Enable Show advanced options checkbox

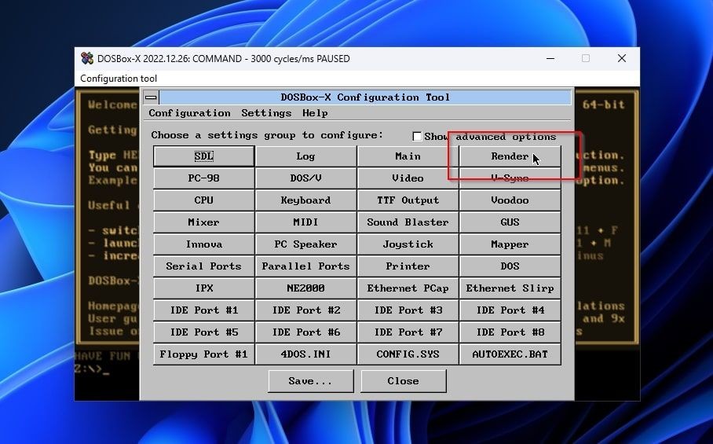click(416, 136)
